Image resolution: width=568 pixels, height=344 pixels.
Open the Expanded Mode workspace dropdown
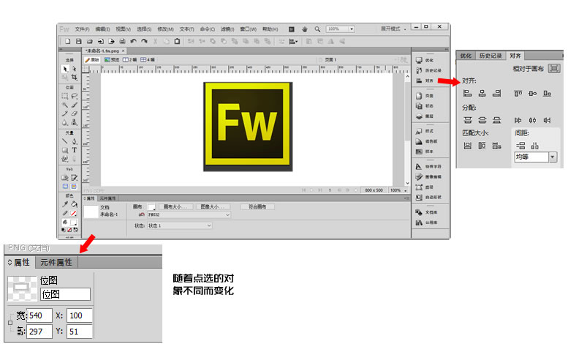click(x=393, y=29)
